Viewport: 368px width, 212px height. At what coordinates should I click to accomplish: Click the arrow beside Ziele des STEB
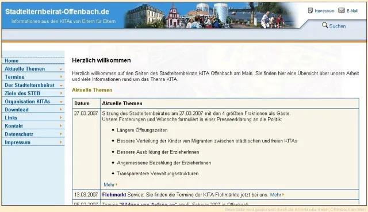(x=61, y=93)
